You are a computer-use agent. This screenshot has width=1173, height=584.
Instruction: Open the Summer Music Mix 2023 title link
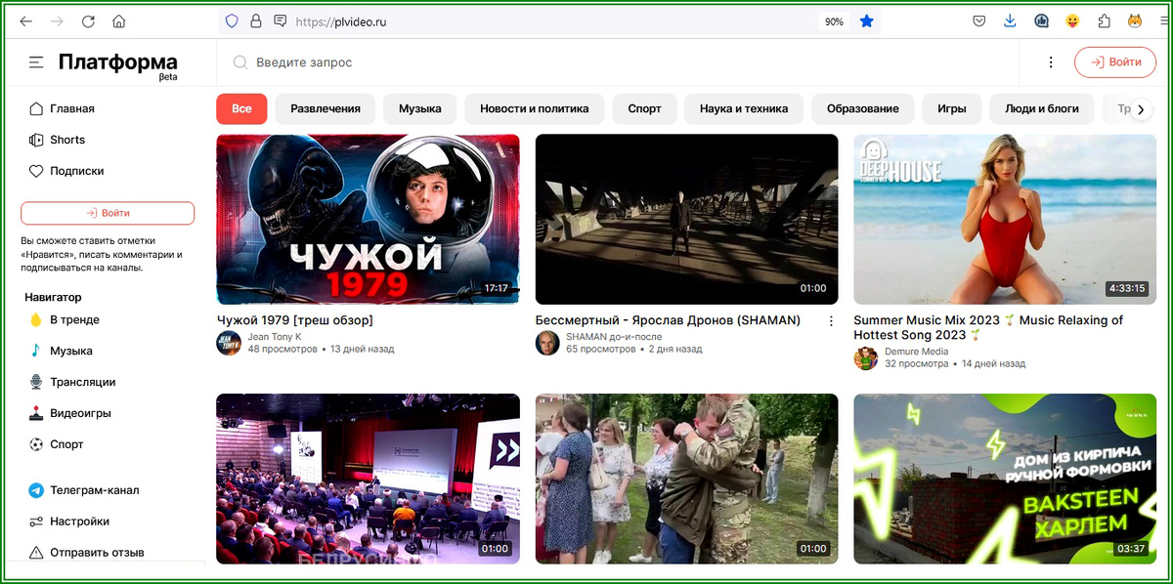(x=988, y=327)
